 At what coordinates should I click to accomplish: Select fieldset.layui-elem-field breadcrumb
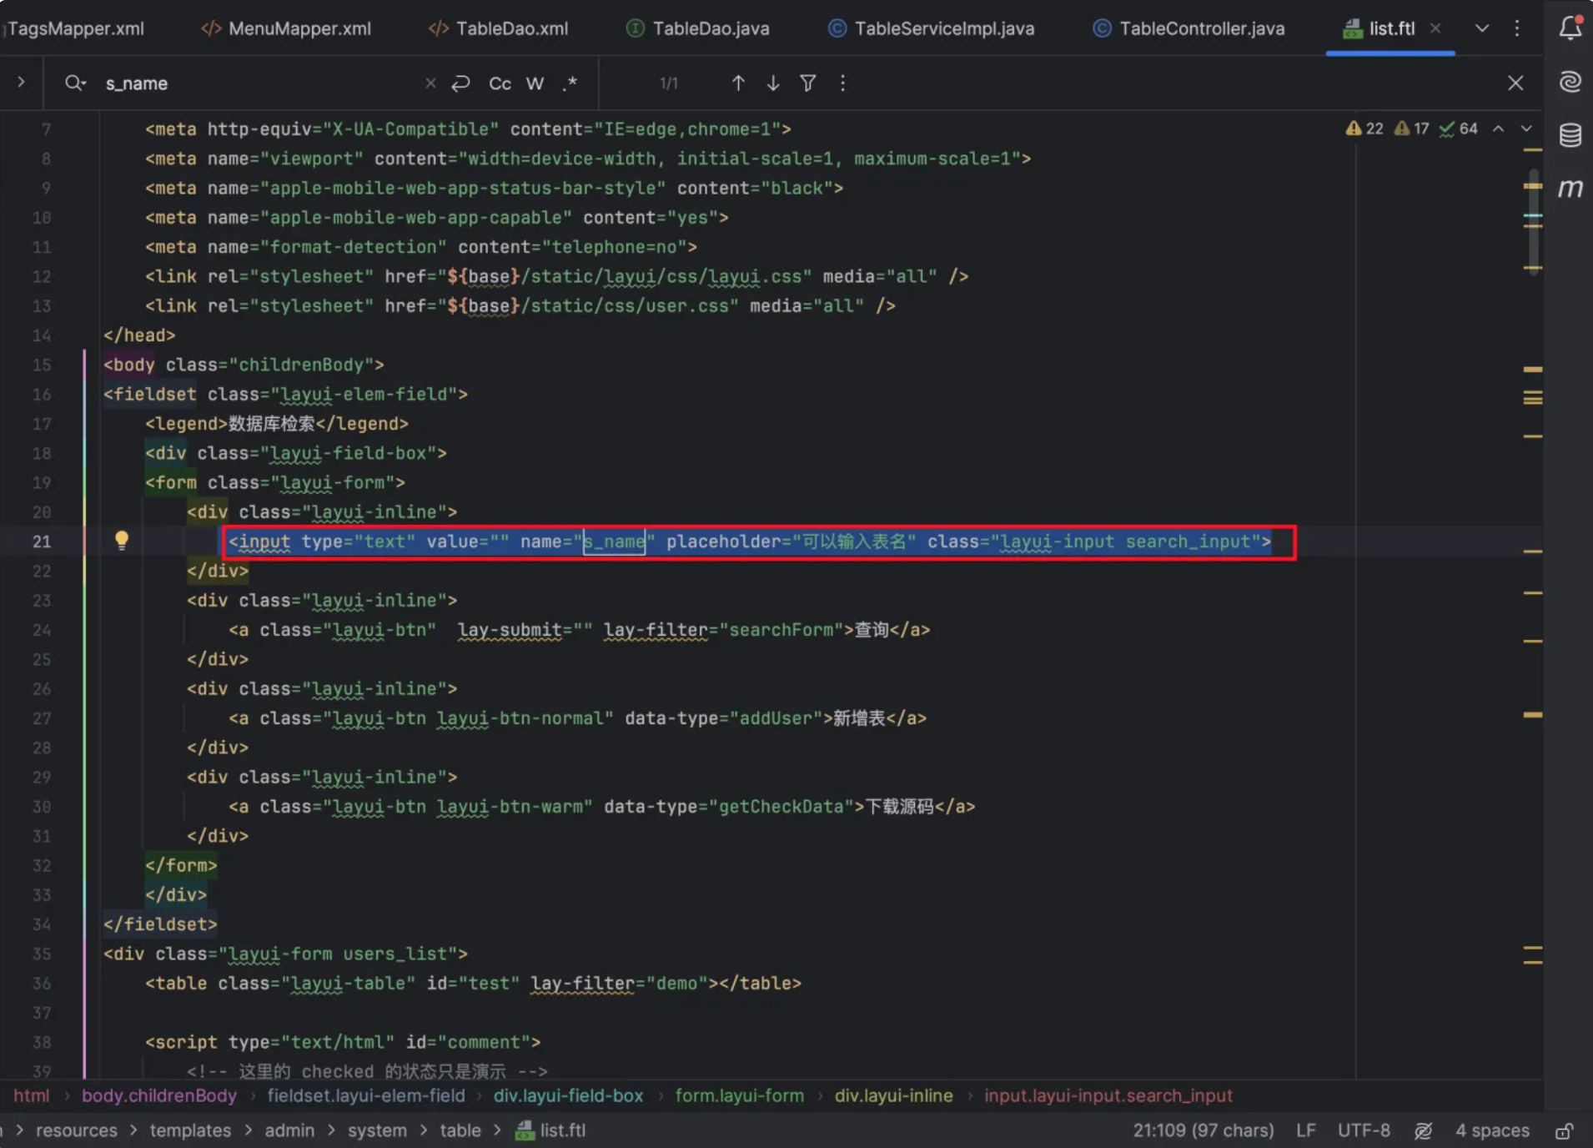click(x=366, y=1095)
